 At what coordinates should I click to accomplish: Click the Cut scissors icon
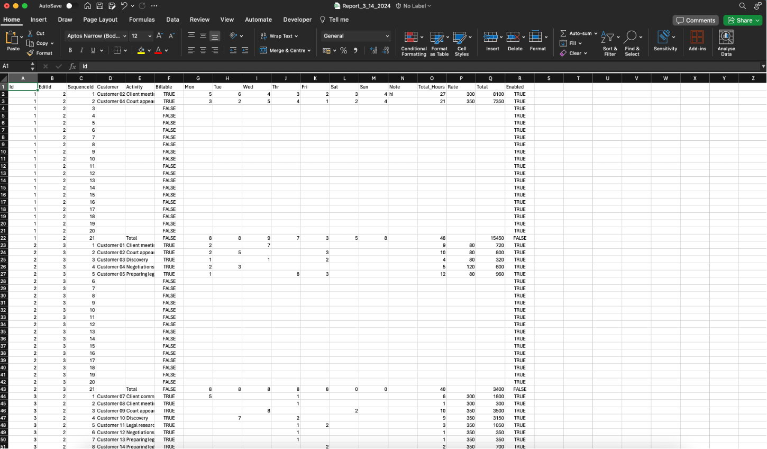30,33
